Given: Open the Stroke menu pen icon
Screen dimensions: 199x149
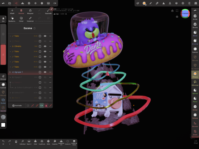Looking at the screenshot, I should coord(151,3).
